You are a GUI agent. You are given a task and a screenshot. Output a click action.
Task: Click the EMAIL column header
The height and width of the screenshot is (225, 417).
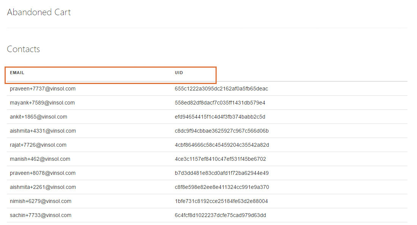click(17, 73)
